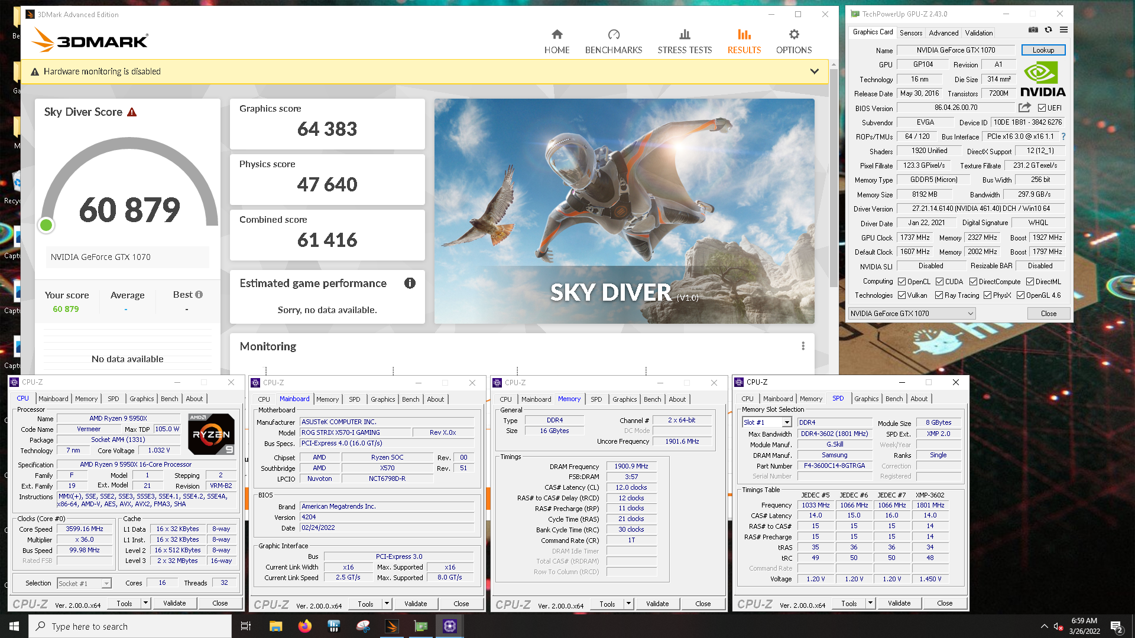This screenshot has height=638, width=1135.
Task: Click the taskbar search box
Action: (x=130, y=626)
